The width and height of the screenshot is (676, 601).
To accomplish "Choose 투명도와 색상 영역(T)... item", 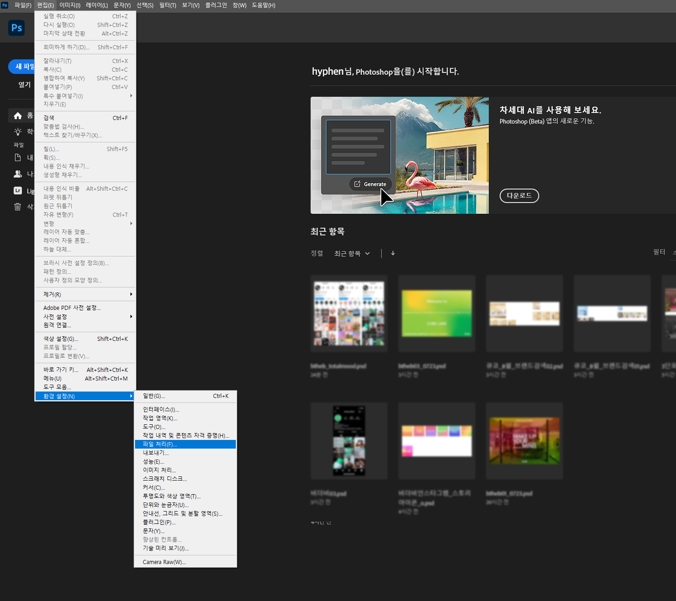I will click(x=185, y=496).
